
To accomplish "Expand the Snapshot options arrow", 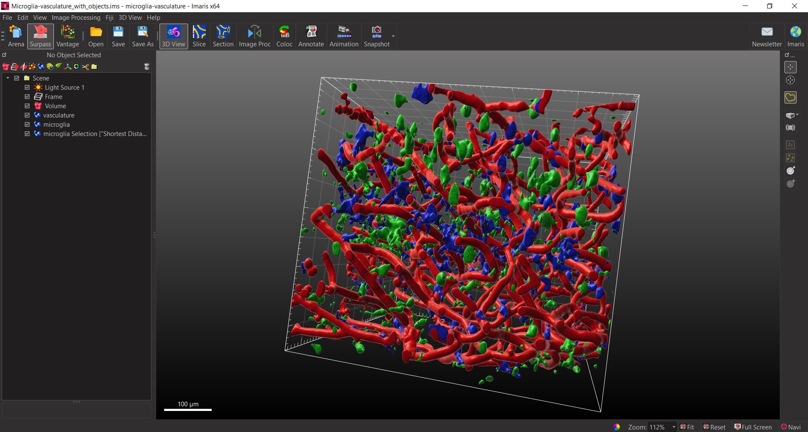I will point(393,36).
